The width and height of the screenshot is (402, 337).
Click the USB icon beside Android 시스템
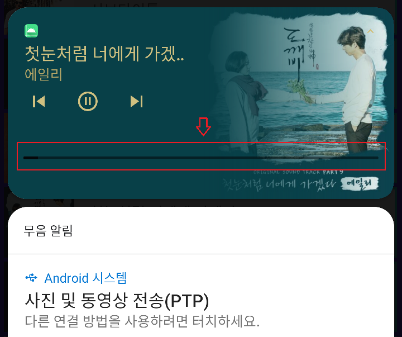(31, 278)
